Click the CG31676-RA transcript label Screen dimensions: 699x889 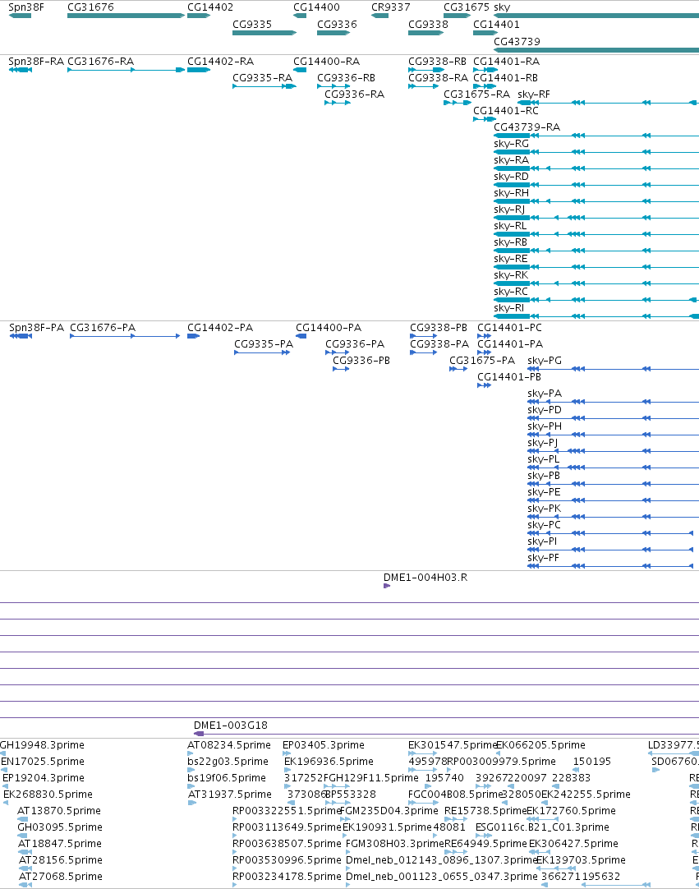[x=101, y=62]
